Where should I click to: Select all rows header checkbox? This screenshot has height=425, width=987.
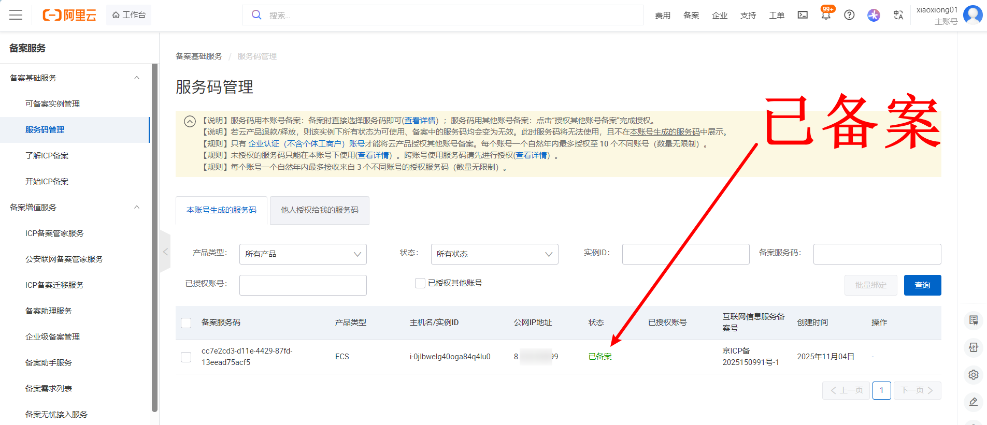(186, 323)
